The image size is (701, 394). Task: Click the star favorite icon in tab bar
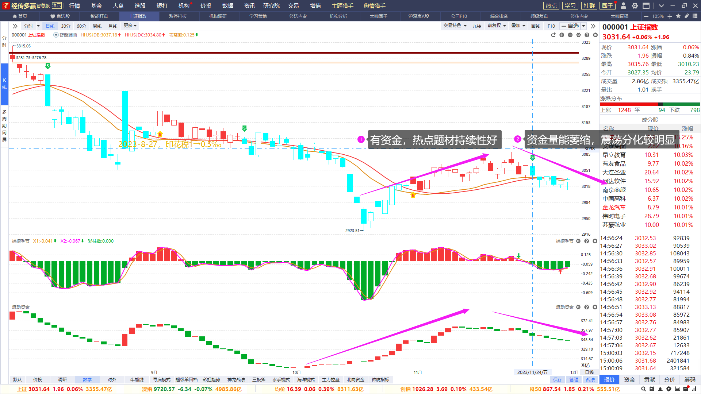coord(678,16)
